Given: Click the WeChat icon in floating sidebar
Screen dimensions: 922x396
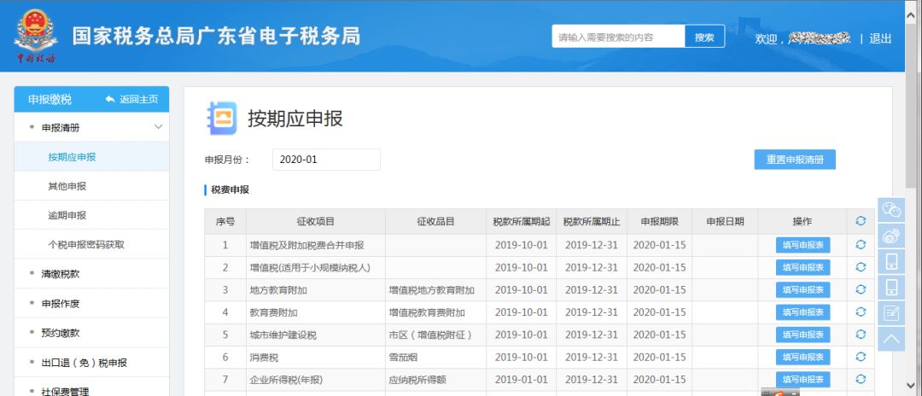Looking at the screenshot, I should [891, 210].
